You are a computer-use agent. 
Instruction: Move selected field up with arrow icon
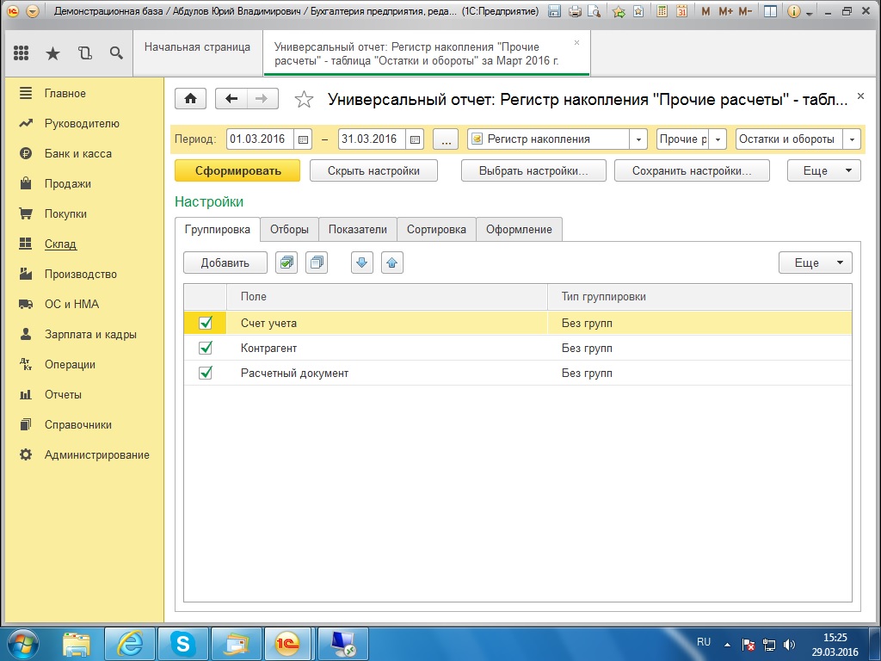[x=392, y=263]
